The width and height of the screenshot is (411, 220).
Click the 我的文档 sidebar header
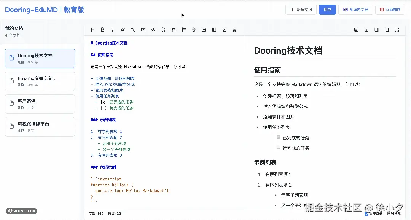point(14,28)
